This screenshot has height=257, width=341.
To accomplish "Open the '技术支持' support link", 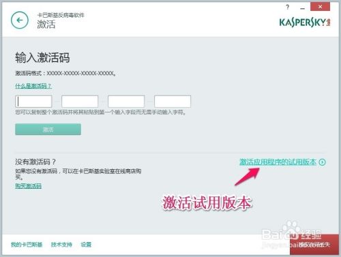I will click(61, 245).
